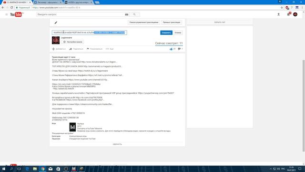Open the Action Center notifications icon
This screenshot has height=172, width=305.
(x=300, y=169)
